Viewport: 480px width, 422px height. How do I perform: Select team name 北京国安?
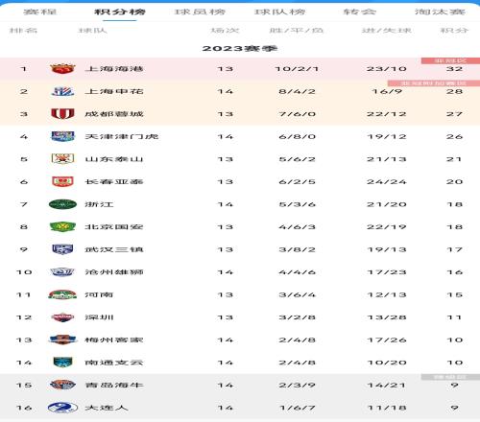[114, 227]
